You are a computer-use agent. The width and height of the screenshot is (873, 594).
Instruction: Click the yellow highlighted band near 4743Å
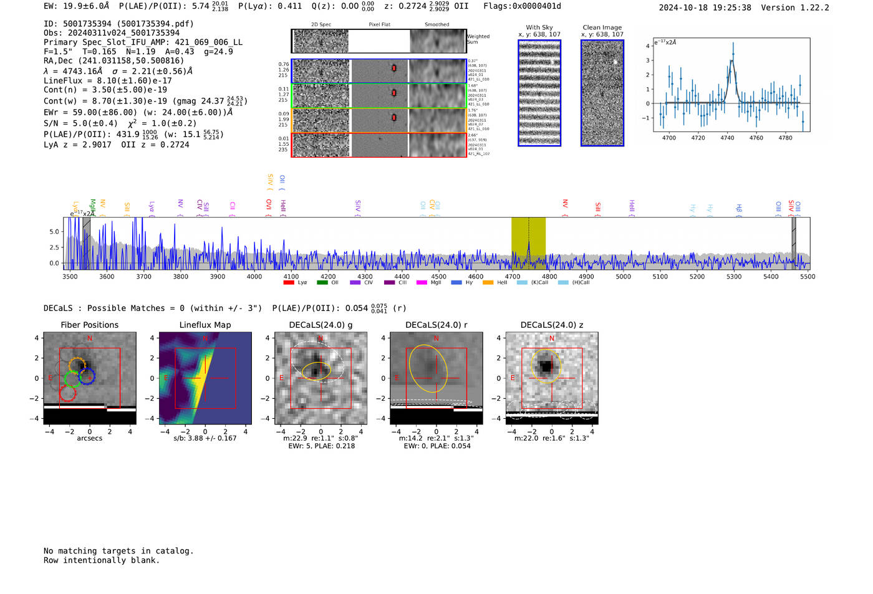[528, 243]
